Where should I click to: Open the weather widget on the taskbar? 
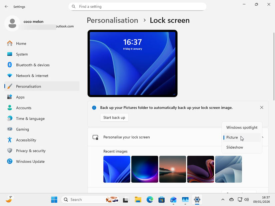9,199
